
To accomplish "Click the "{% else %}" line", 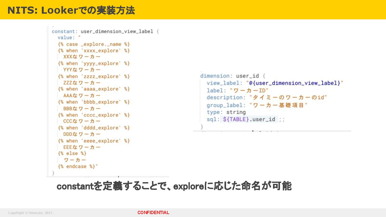I will [72, 154].
